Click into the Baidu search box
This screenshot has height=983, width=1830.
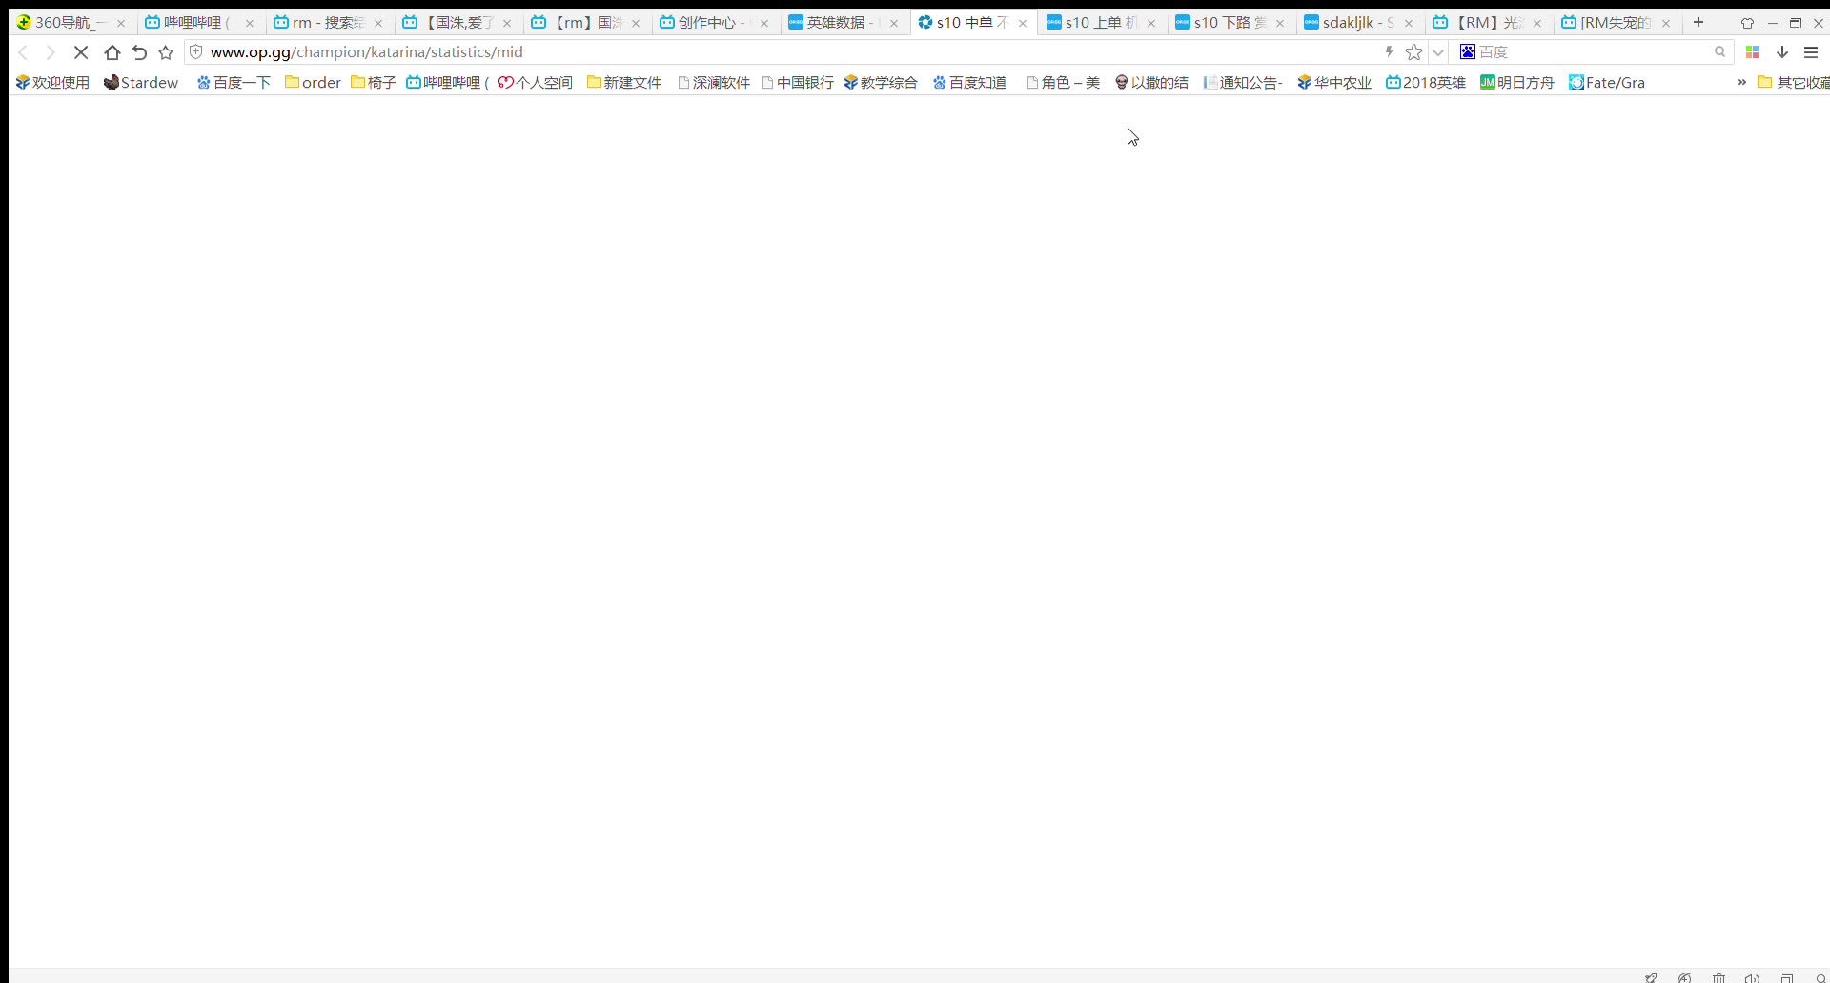click(x=1592, y=51)
